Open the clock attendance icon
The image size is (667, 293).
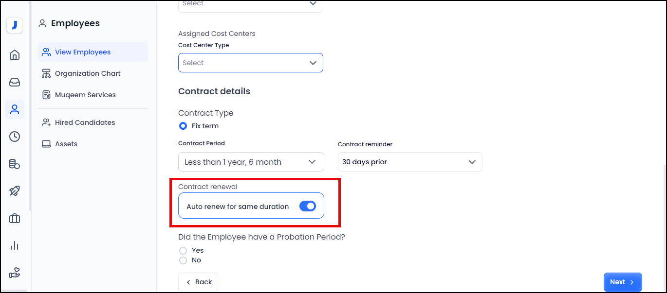pos(15,137)
